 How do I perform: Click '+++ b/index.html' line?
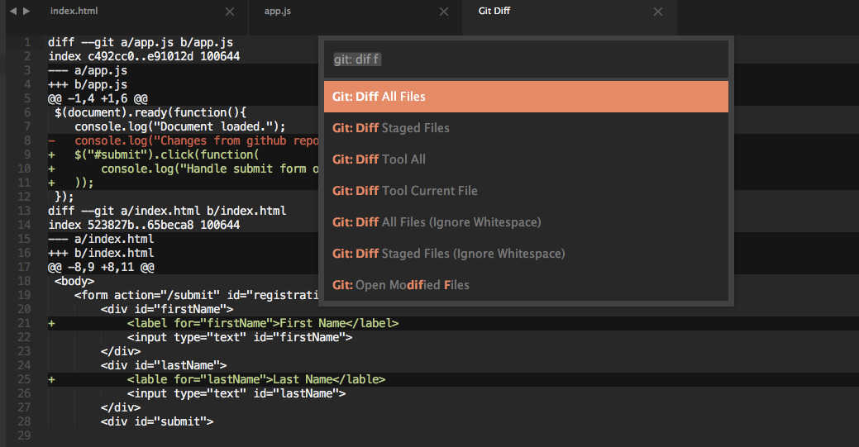102,253
